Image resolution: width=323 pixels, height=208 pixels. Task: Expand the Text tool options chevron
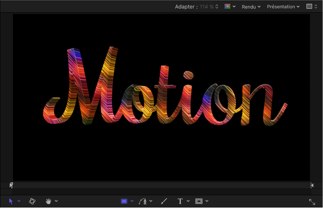(x=188, y=201)
